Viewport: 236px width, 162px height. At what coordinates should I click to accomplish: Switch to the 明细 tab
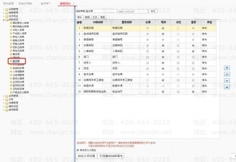(87, 17)
